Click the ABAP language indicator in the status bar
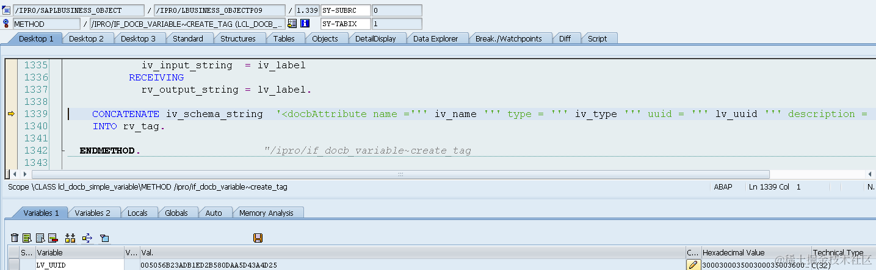The width and height of the screenshot is (876, 270). (x=723, y=187)
